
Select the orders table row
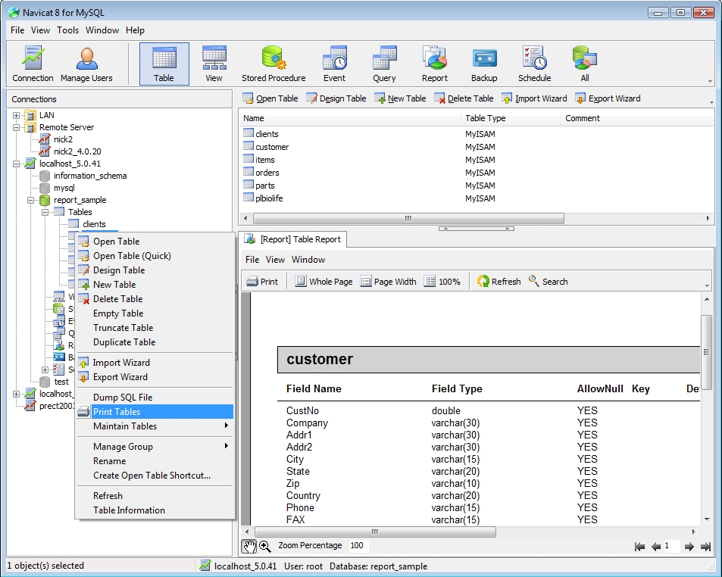(267, 173)
